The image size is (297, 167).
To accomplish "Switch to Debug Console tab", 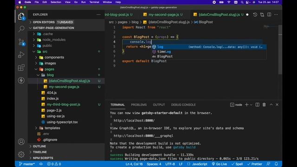I will [183, 105].
